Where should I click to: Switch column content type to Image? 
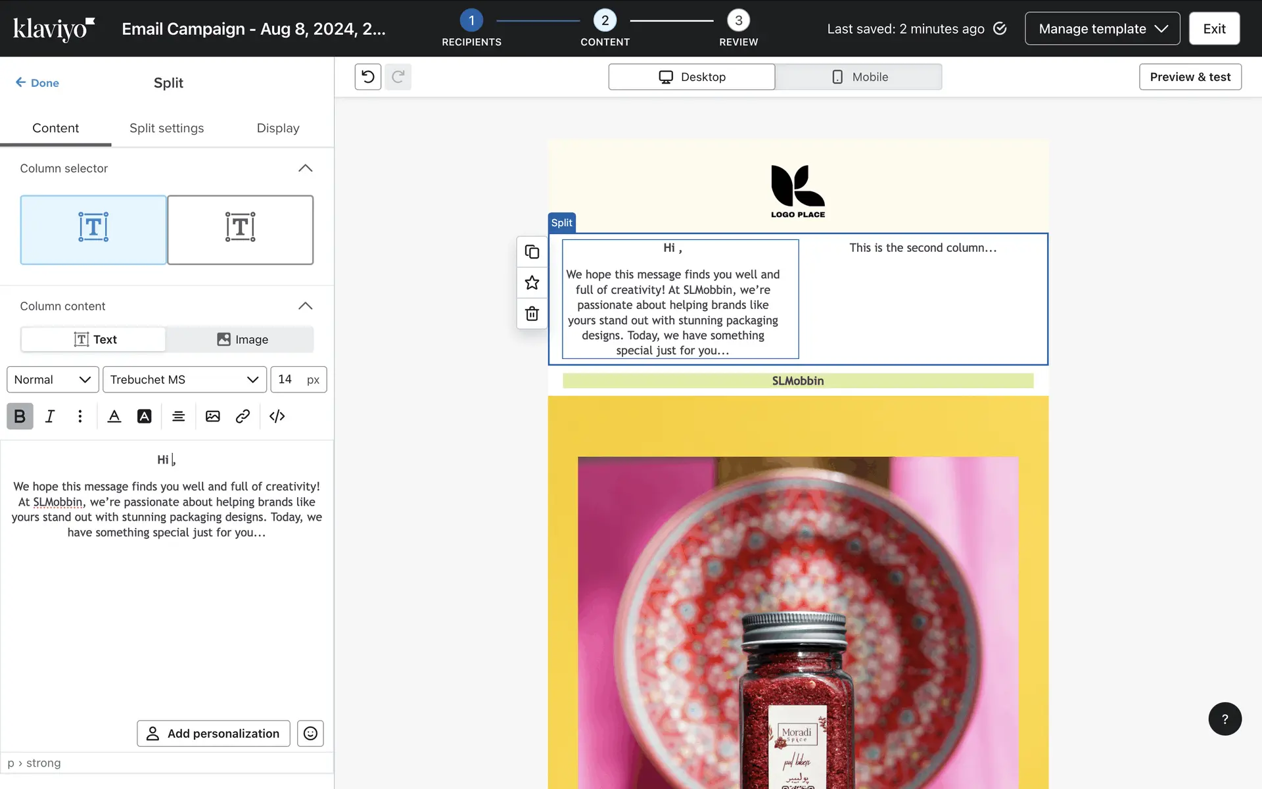click(x=241, y=339)
